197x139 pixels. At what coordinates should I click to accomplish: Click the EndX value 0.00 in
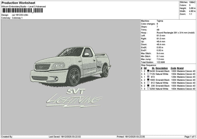click(x=160, y=48)
